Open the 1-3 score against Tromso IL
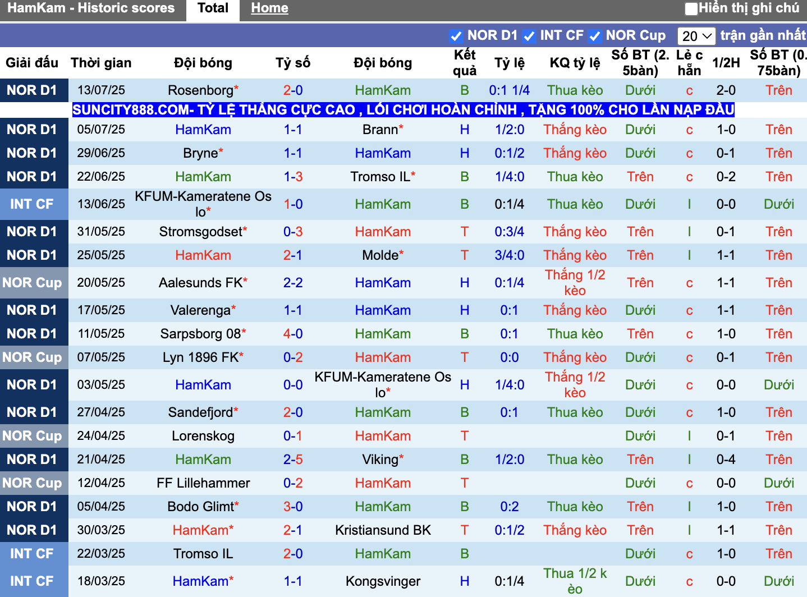The width and height of the screenshot is (807, 597). click(293, 177)
